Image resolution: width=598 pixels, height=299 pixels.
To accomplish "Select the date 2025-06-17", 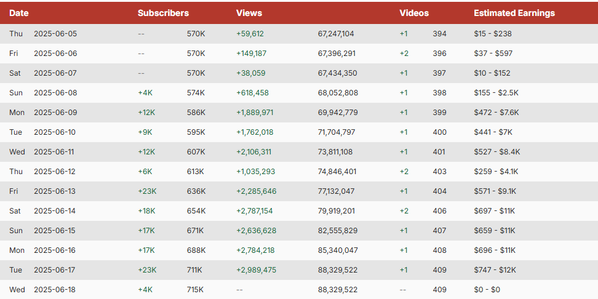I will point(55,270).
